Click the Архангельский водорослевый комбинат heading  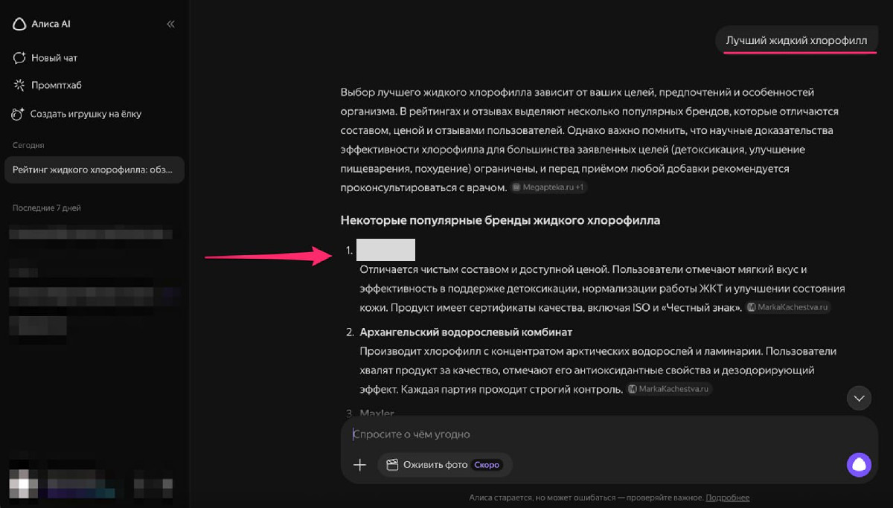466,332
